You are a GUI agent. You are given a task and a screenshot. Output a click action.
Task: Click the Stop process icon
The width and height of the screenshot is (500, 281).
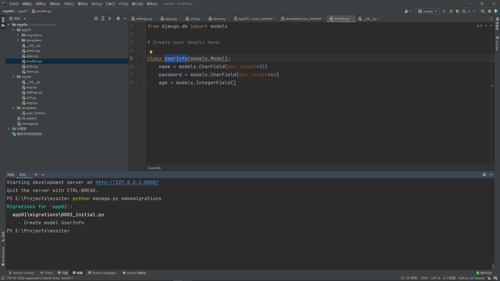pyautogui.click(x=474, y=11)
